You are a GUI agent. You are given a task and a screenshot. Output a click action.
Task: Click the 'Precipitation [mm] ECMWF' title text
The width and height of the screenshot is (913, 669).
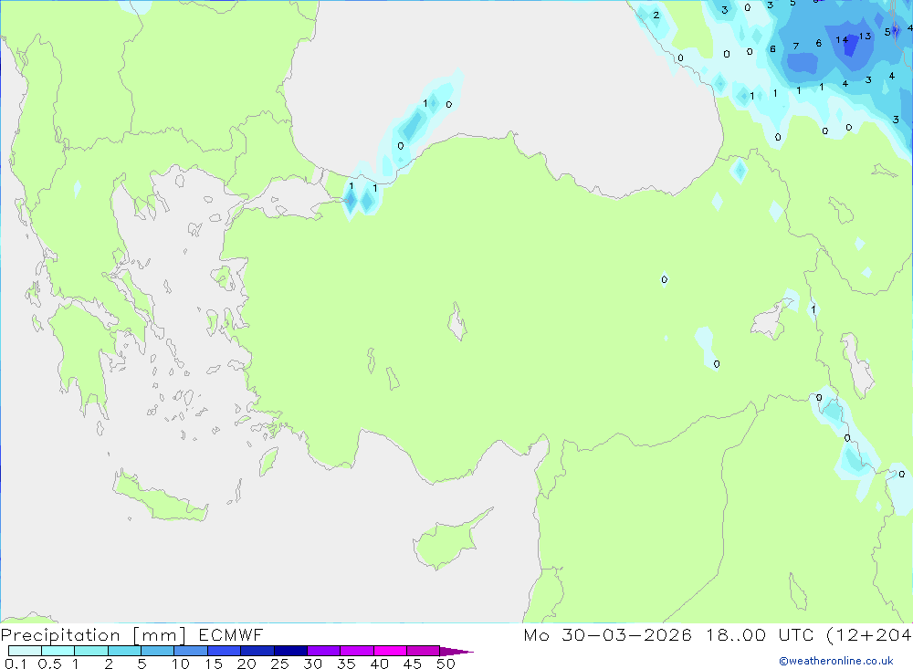pyautogui.click(x=131, y=635)
